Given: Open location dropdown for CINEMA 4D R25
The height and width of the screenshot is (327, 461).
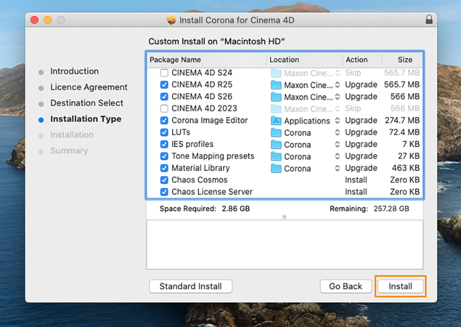Looking at the screenshot, I should coord(337,85).
